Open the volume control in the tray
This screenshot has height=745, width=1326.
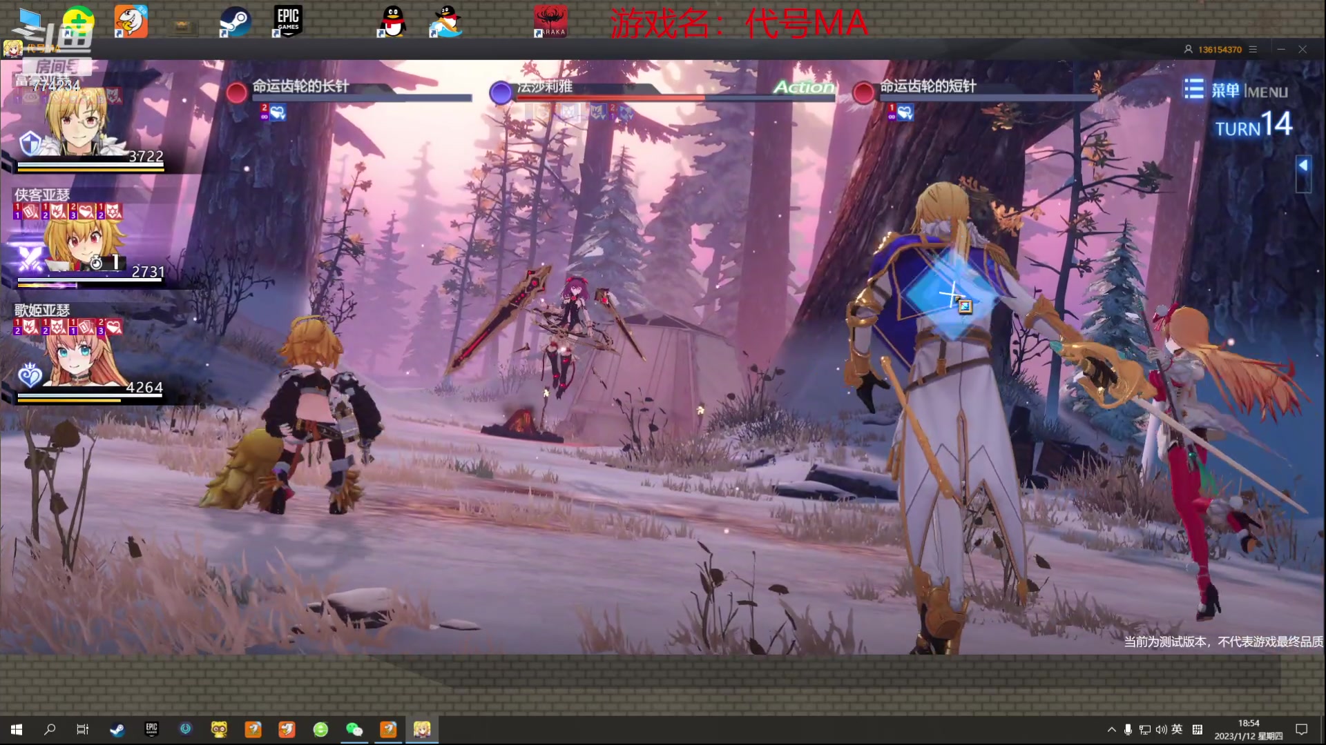(x=1161, y=729)
